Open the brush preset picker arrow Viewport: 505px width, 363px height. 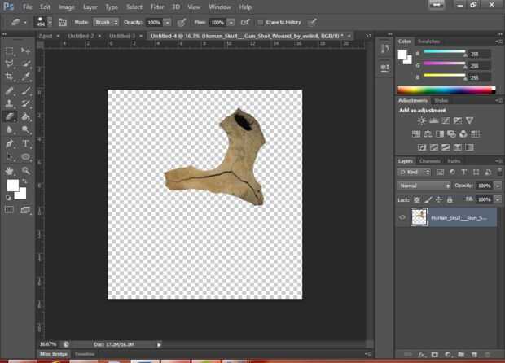[x=50, y=22]
